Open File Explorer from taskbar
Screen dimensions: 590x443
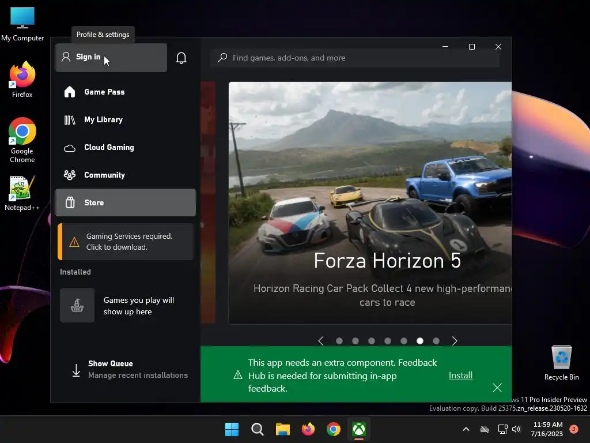click(x=282, y=429)
